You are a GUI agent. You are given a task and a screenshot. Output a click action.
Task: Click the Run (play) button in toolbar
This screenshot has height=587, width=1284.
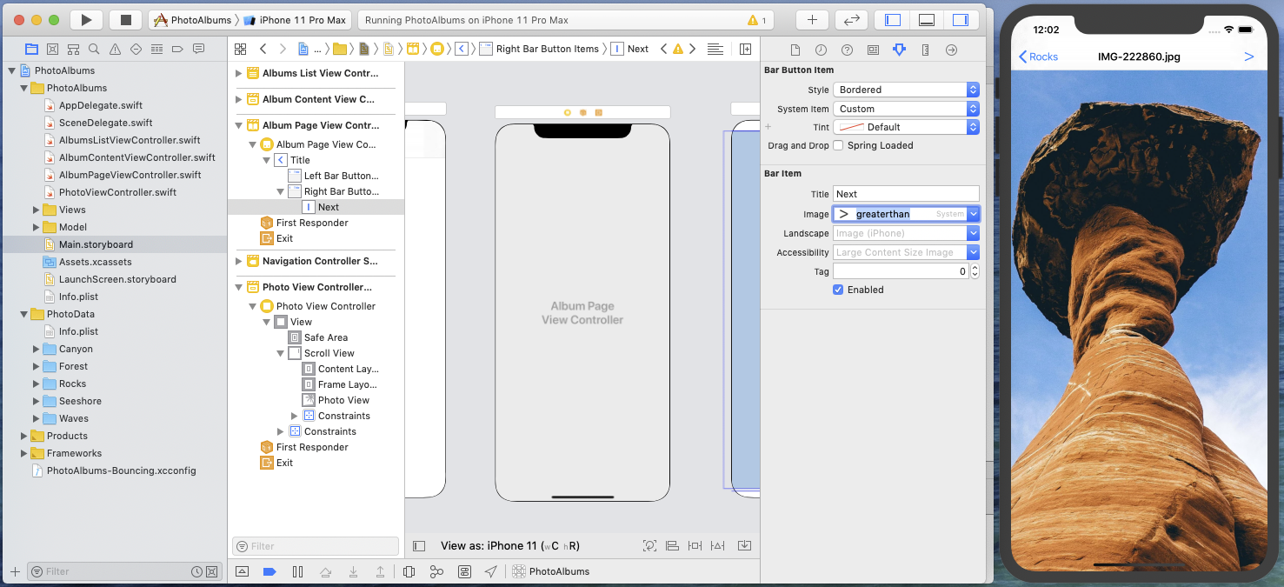86,19
